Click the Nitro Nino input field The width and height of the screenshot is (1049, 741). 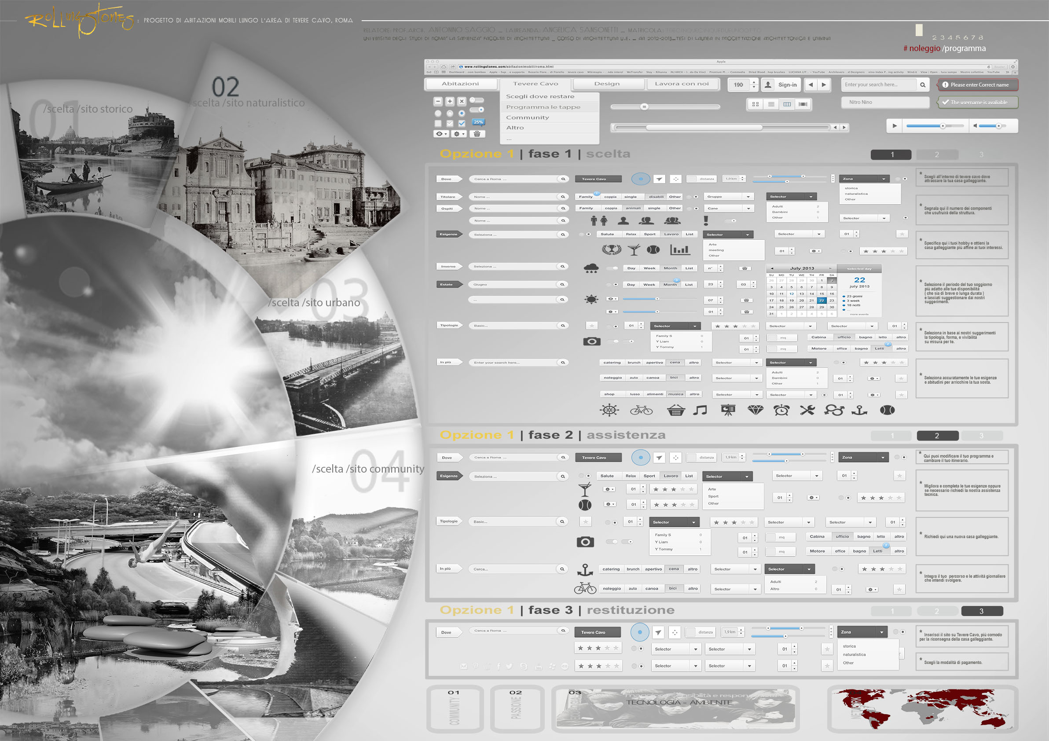click(x=885, y=103)
